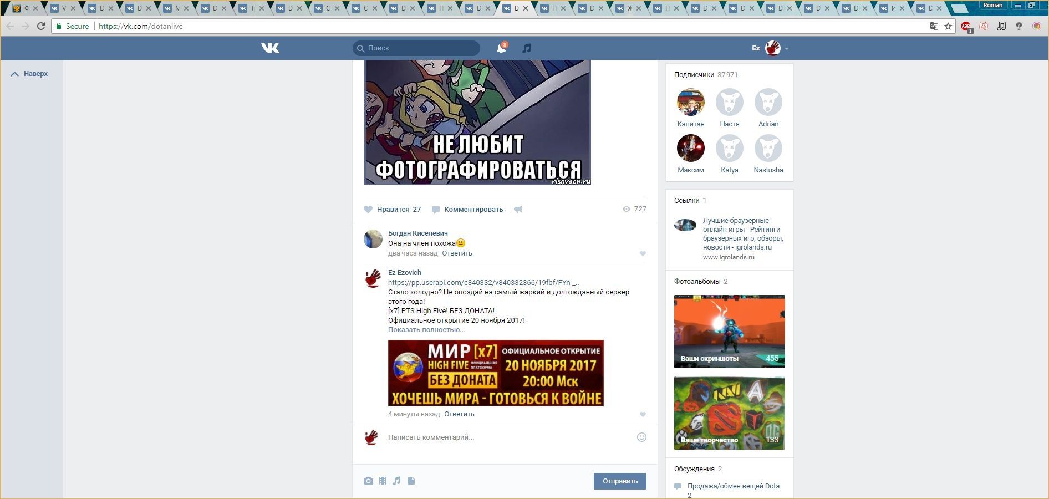The image size is (1049, 499).
Task: Go forward in browser history
Action: [x=26, y=26]
